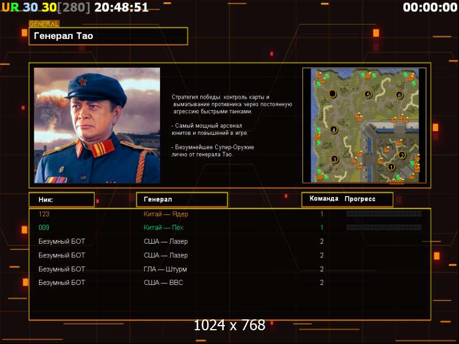This screenshot has width=459, height=344.
Task: Choose start position 3 on the map
Action: (334, 159)
